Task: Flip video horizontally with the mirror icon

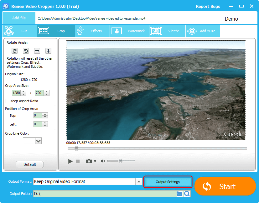Action: tap(37, 51)
